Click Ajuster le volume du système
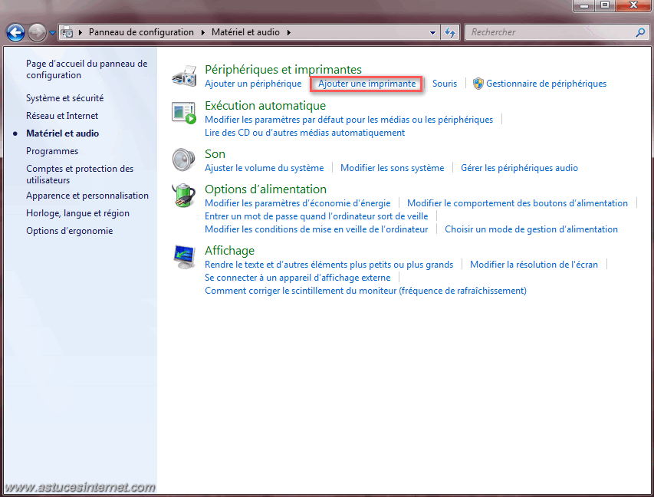 pos(264,168)
